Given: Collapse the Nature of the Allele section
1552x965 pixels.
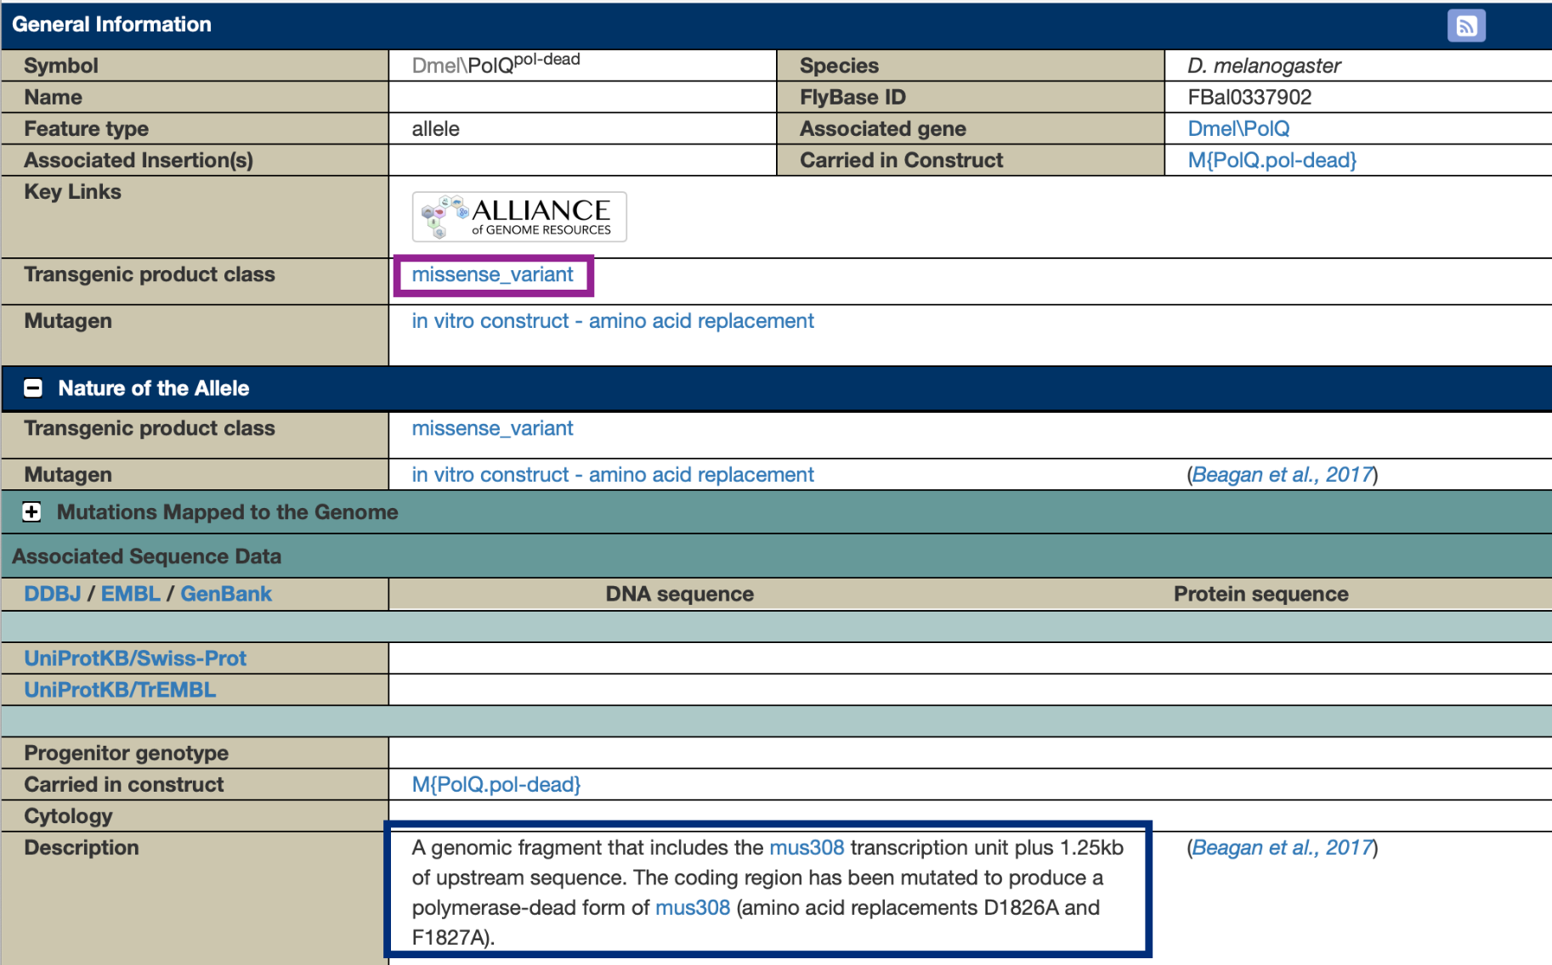Looking at the screenshot, I should [33, 388].
